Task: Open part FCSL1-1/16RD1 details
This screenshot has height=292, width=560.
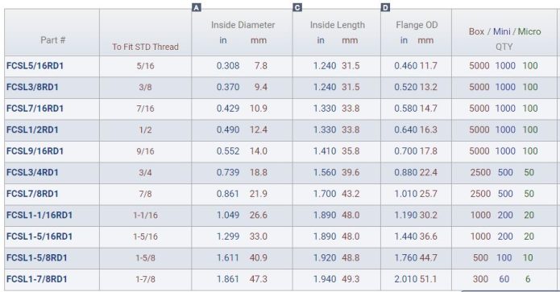Action: coord(39,216)
